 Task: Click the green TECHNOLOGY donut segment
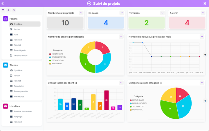(86, 64)
